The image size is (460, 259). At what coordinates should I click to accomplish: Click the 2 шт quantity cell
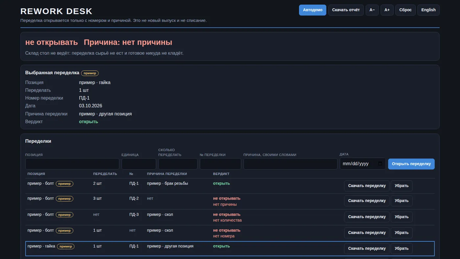tap(98, 183)
